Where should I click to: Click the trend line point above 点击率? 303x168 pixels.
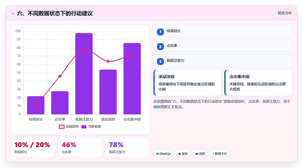point(60,76)
